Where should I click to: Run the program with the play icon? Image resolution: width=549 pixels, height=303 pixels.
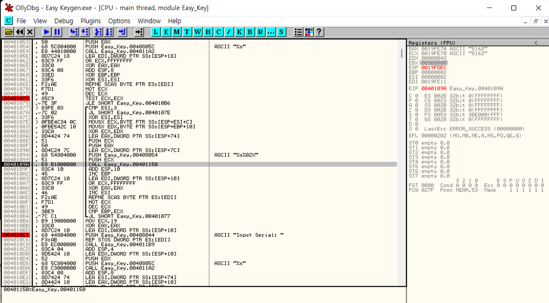tap(47, 32)
